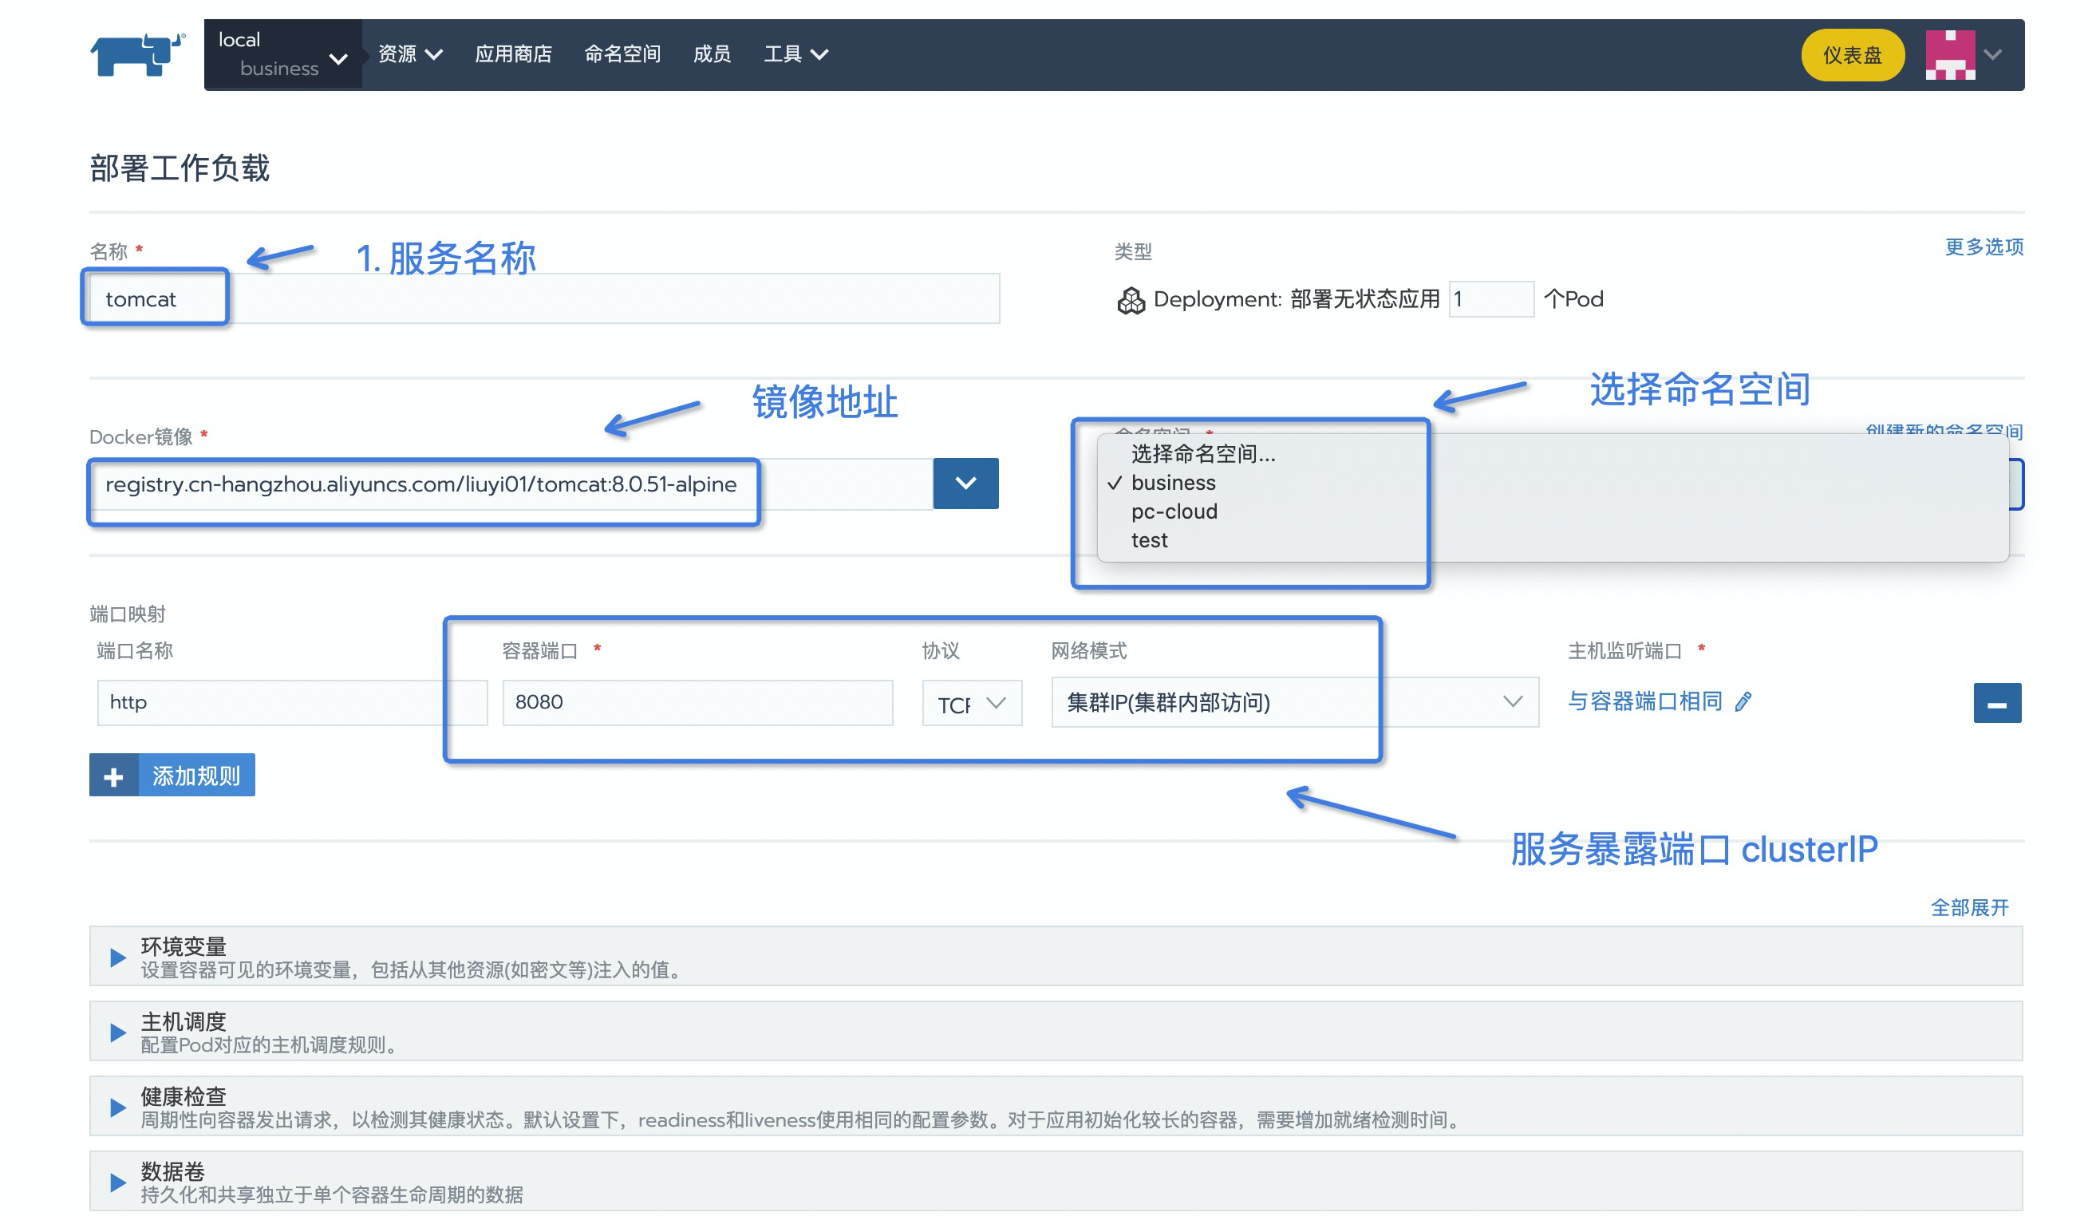Image resolution: width=2100 pixels, height=1216 pixels.
Task: Expand the 数据卷 section
Action: click(118, 1182)
